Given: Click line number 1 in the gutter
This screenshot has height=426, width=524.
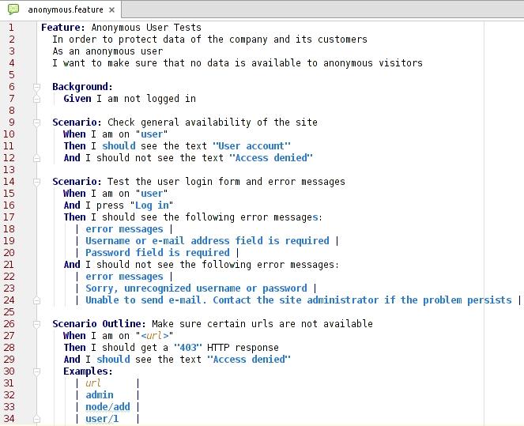Looking at the screenshot, I should [x=11, y=28].
